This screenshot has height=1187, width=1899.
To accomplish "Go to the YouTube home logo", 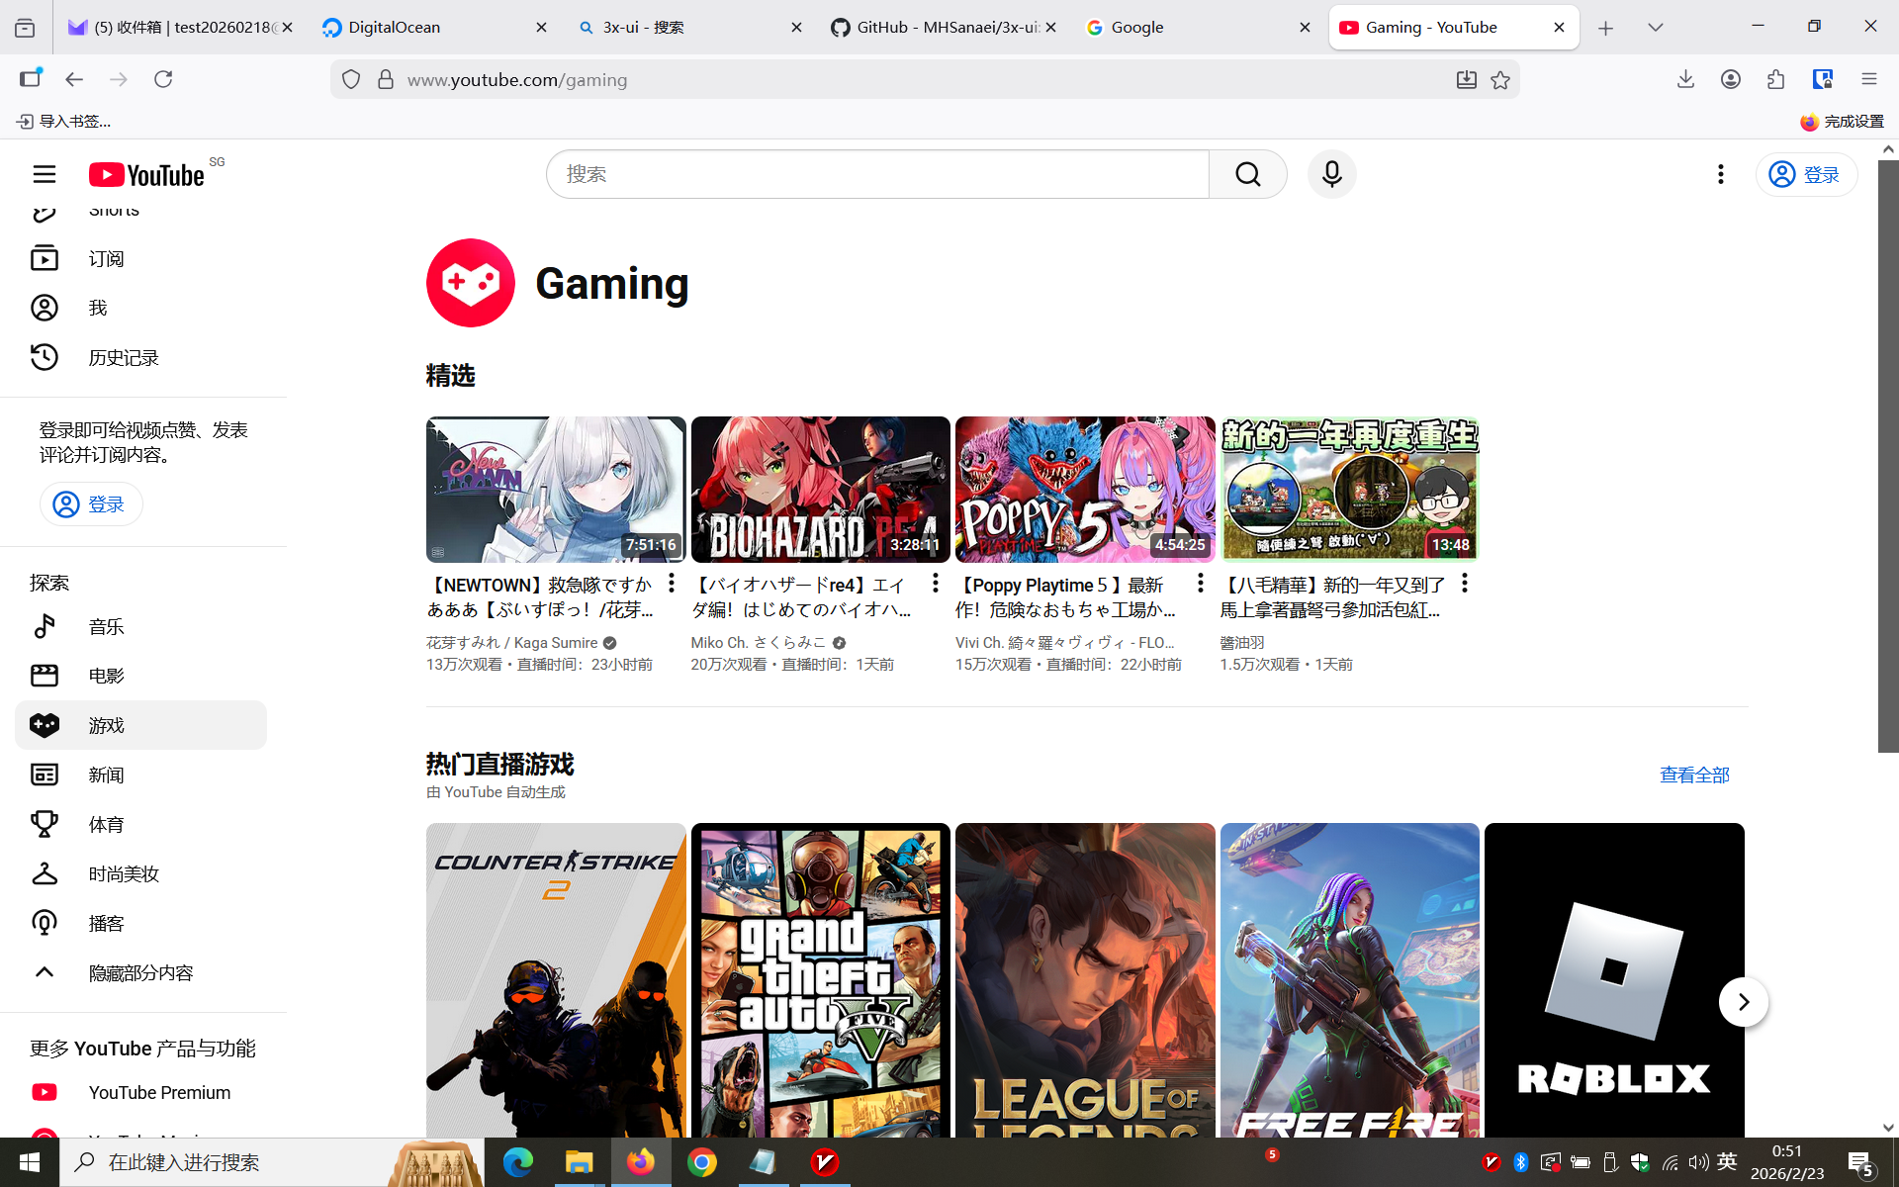I will pos(146,175).
